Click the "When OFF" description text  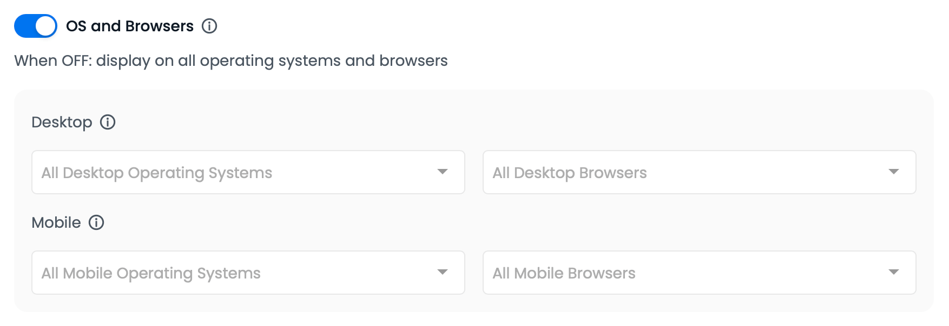tap(231, 60)
